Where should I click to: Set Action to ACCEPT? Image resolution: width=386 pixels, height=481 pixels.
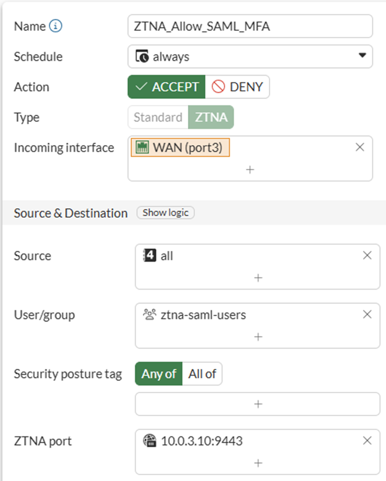tap(167, 87)
